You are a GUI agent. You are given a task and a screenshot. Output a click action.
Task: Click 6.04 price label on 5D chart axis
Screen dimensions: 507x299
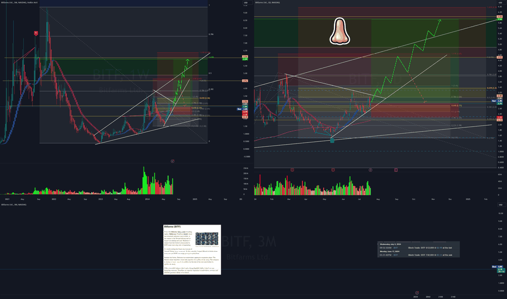[x=499, y=16]
